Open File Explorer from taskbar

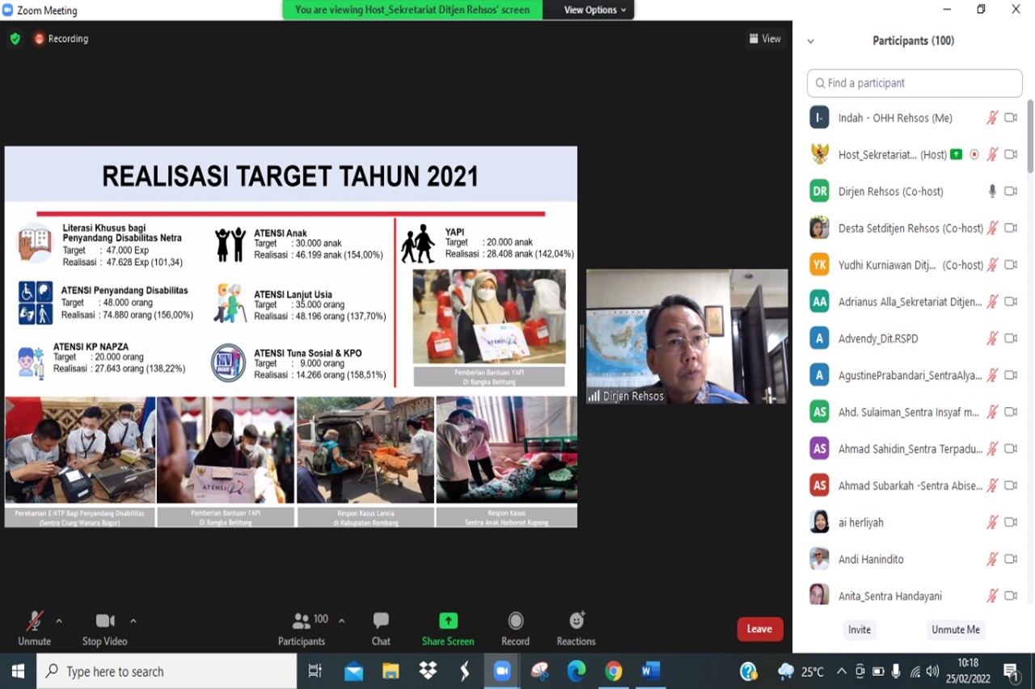click(x=391, y=671)
